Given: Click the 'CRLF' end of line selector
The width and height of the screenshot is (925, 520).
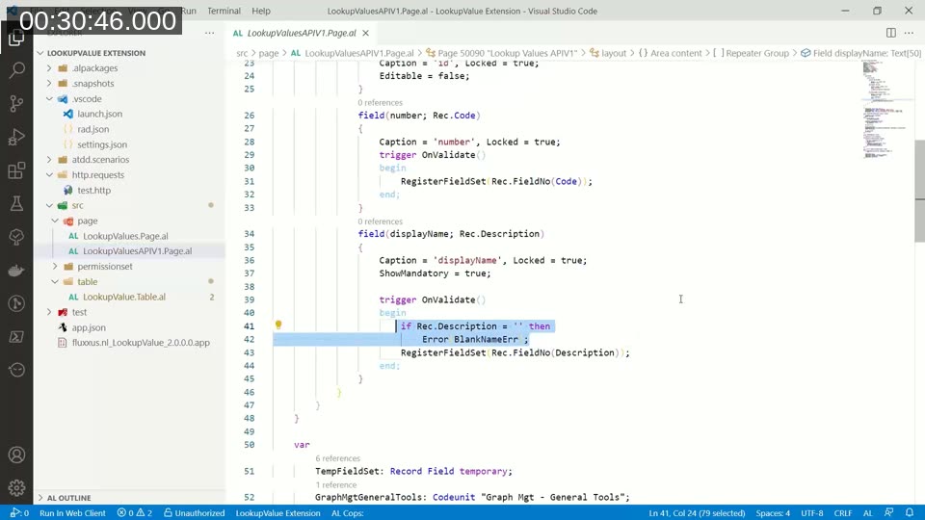Looking at the screenshot, I should 842,513.
